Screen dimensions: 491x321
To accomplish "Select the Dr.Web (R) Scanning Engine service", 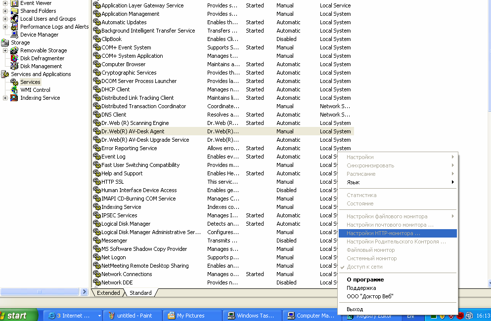I will (x=223, y=123).
